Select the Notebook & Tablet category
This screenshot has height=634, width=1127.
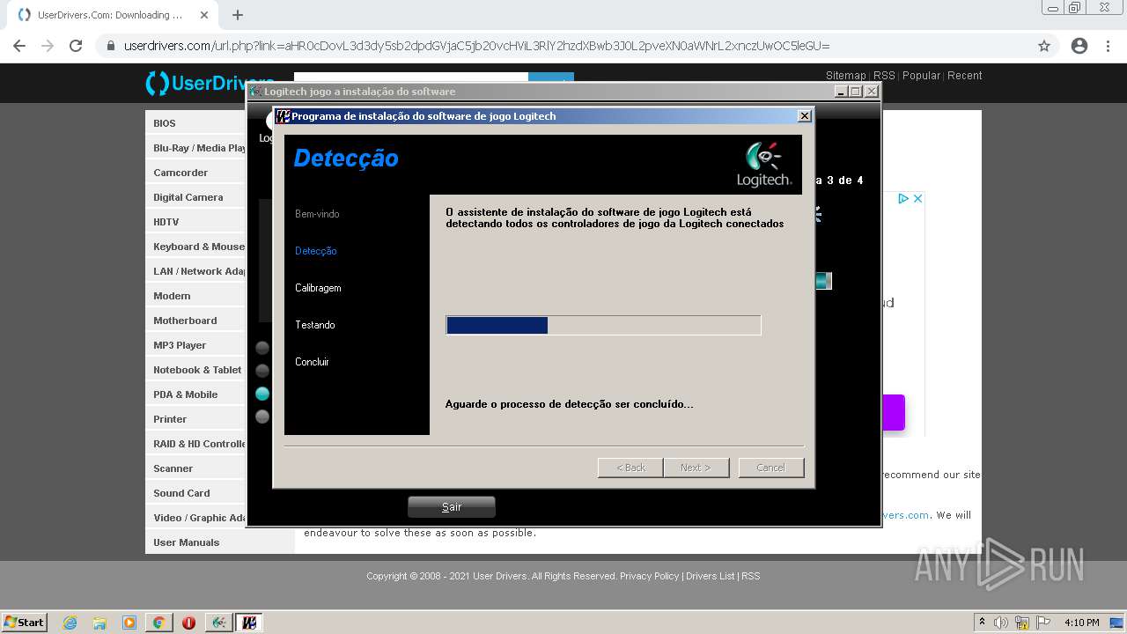click(197, 370)
